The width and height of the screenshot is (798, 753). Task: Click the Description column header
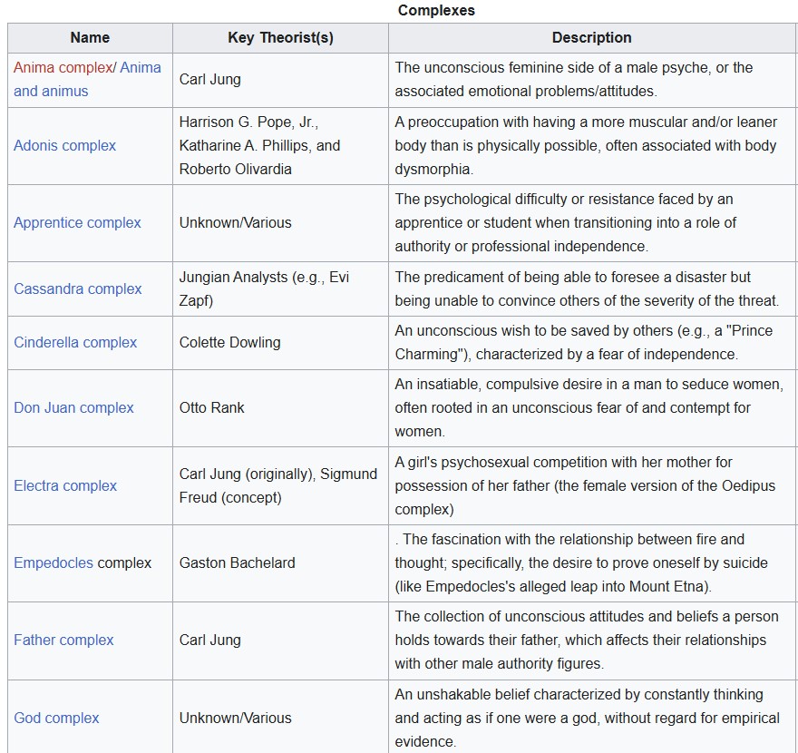tap(591, 38)
